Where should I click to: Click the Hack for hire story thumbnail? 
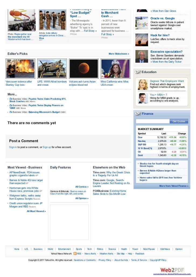click(142, 40)
